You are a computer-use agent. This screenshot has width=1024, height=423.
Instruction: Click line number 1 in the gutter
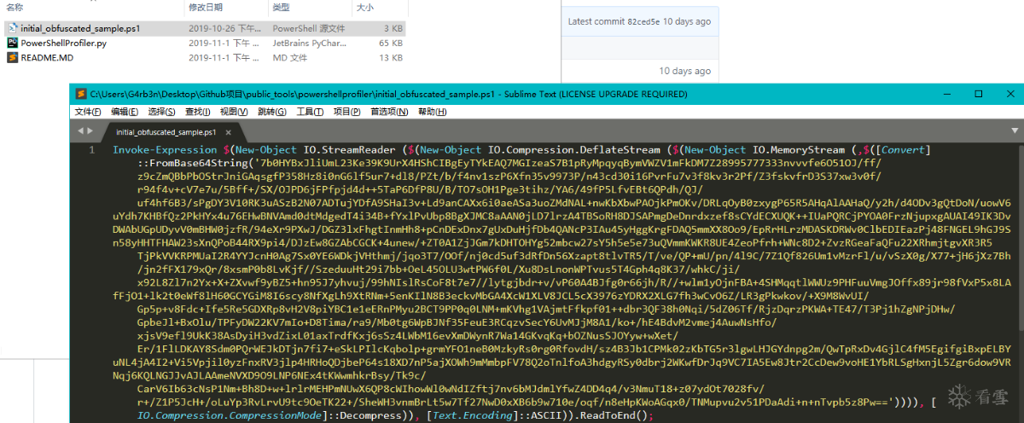click(92, 150)
